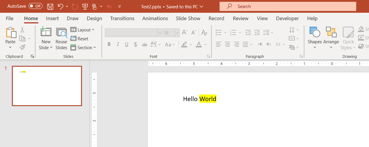Screen dimensions: 369x147
Task: Click the Undo arrow icon
Action: click(x=61, y=6)
